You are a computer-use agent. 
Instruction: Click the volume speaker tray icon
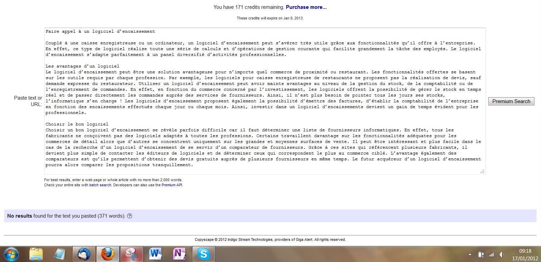[502, 254]
